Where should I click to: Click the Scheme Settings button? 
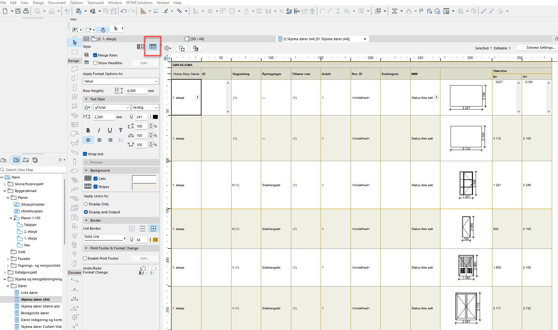click(x=541, y=48)
